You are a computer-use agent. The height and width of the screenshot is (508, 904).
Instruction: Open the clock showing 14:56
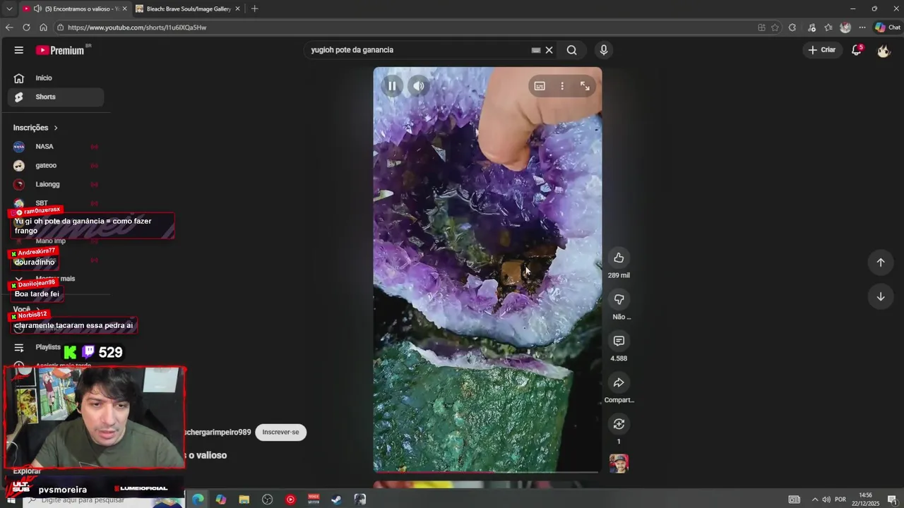[x=865, y=500]
